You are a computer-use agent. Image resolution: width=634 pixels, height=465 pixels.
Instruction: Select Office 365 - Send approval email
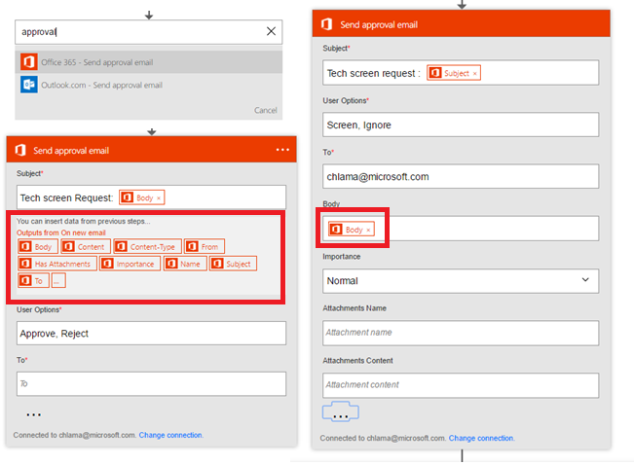(x=95, y=62)
